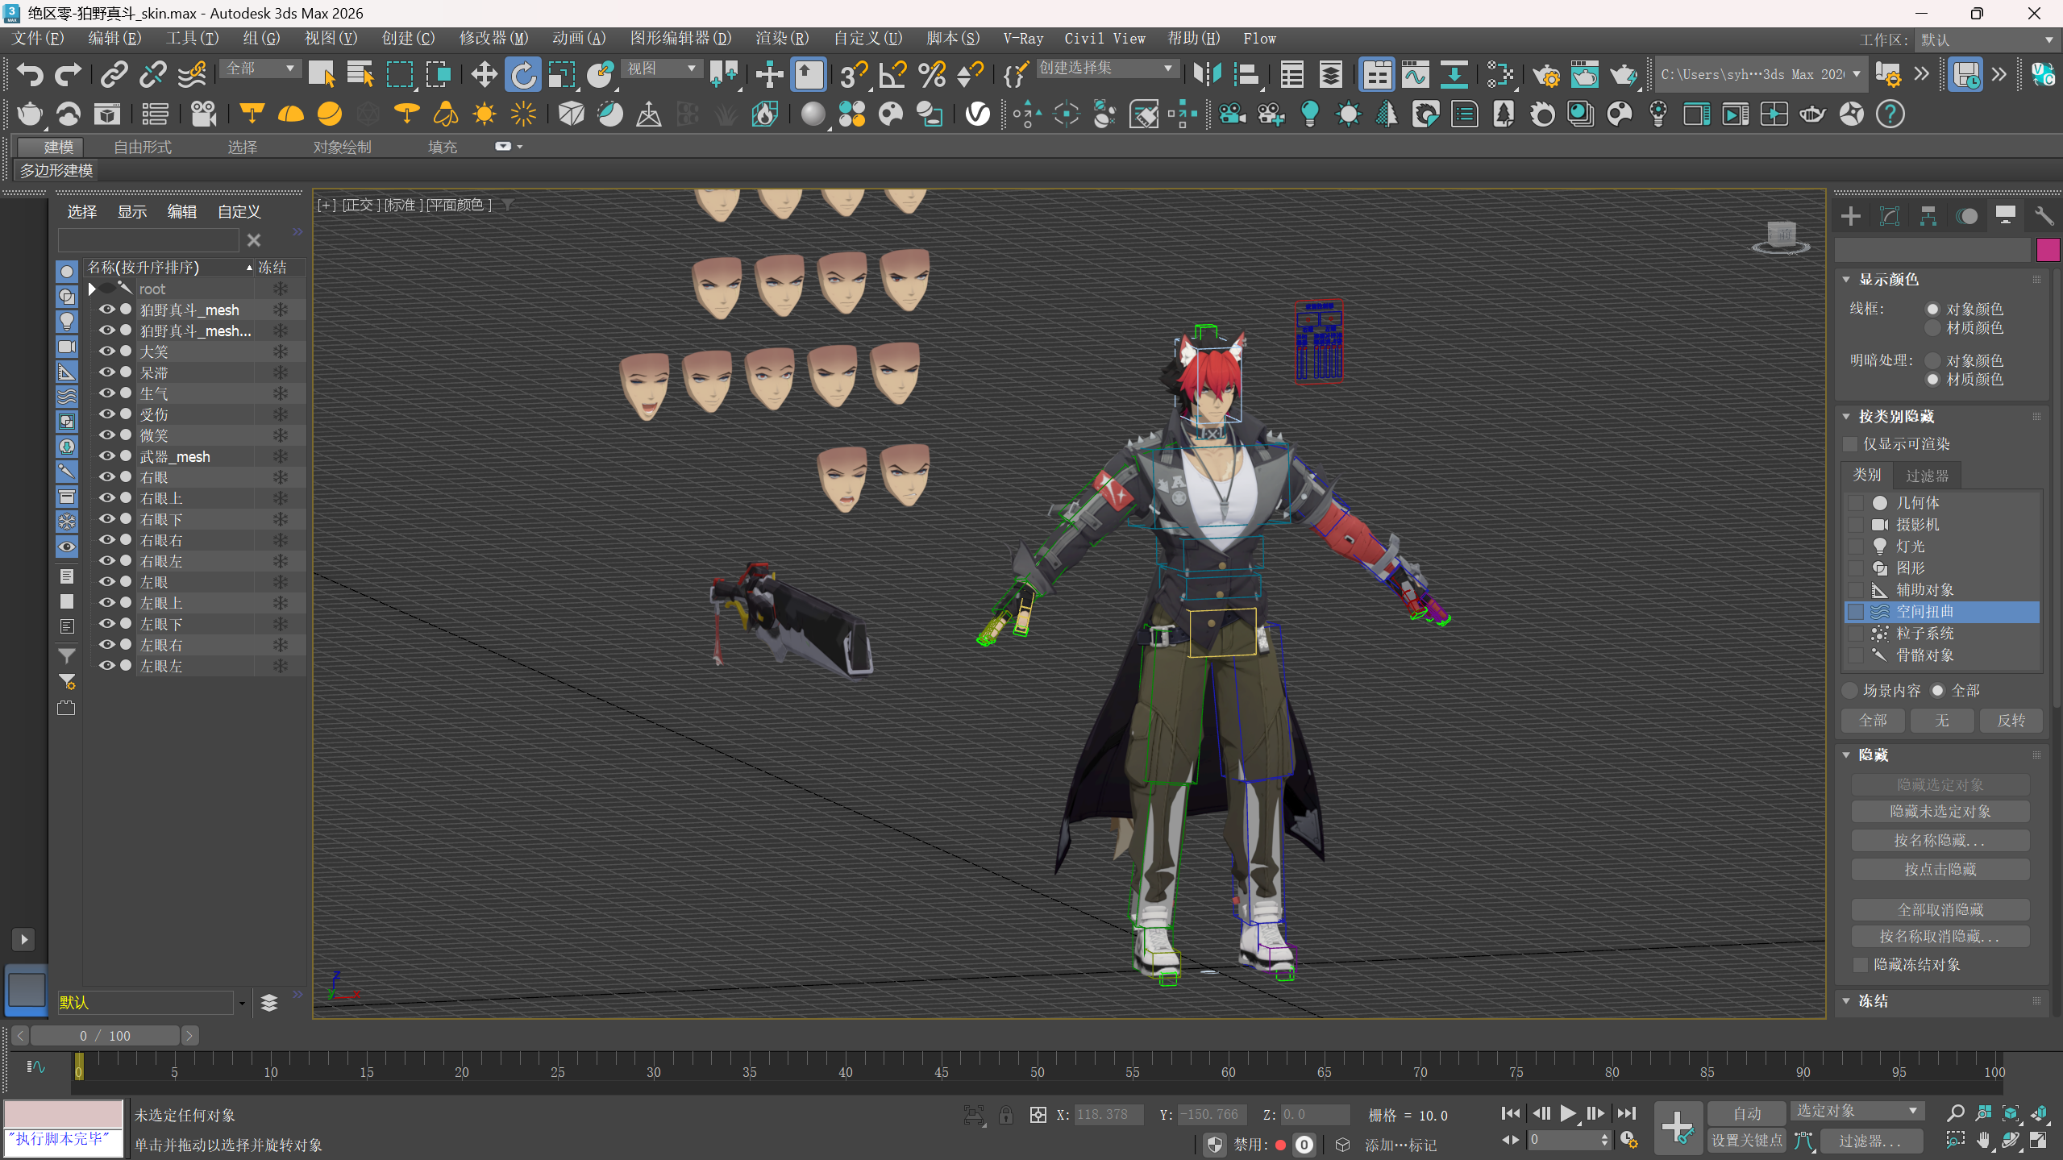2063x1160 pixels.
Task: Click the 全部取消隐藏 button
Action: [1939, 910]
